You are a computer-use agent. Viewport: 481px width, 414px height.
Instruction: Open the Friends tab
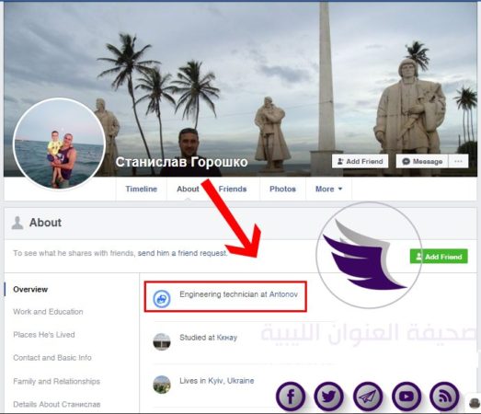tap(232, 189)
